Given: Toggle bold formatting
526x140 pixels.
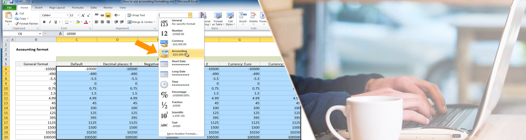Looking at the screenshot, I should pyautogui.click(x=44, y=22).
